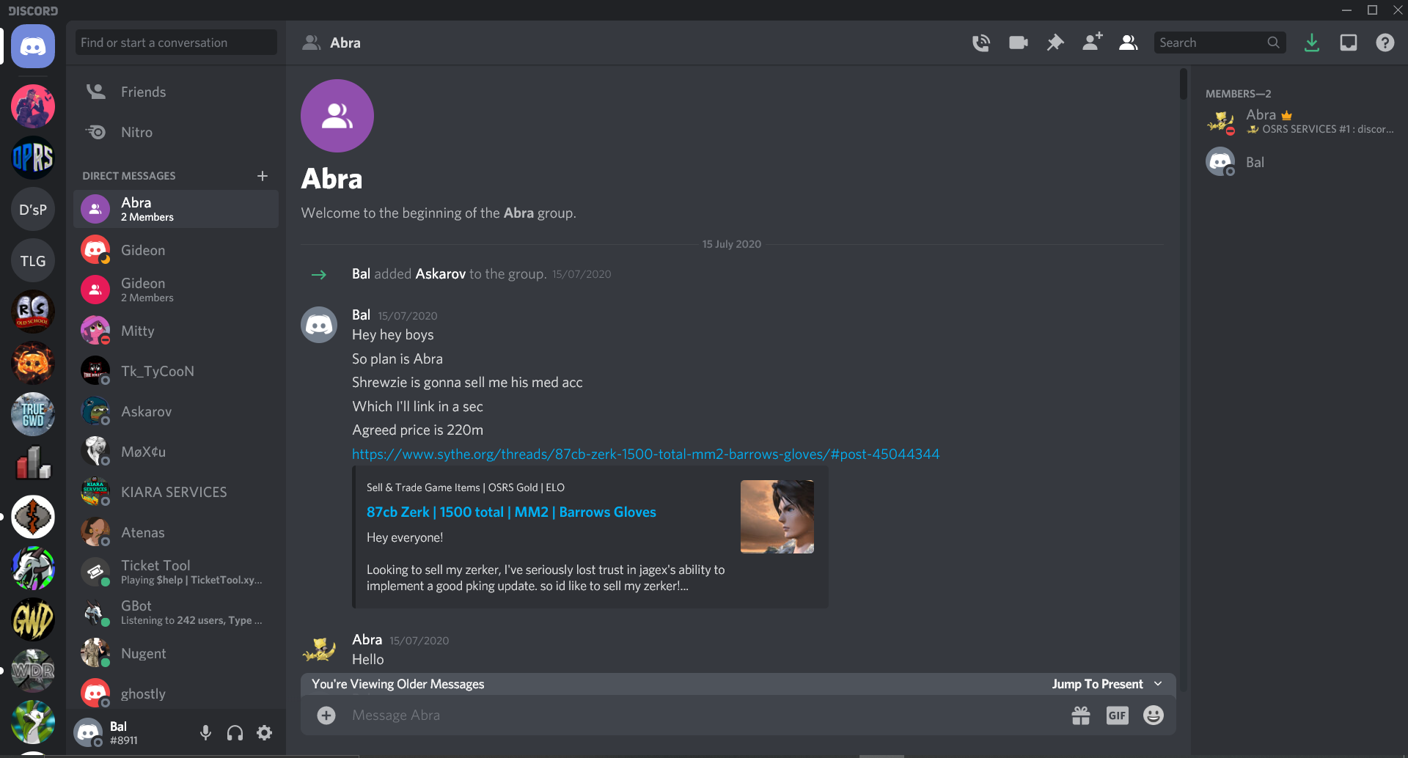
Task: Click the download apps icon
Action: (x=1312, y=43)
